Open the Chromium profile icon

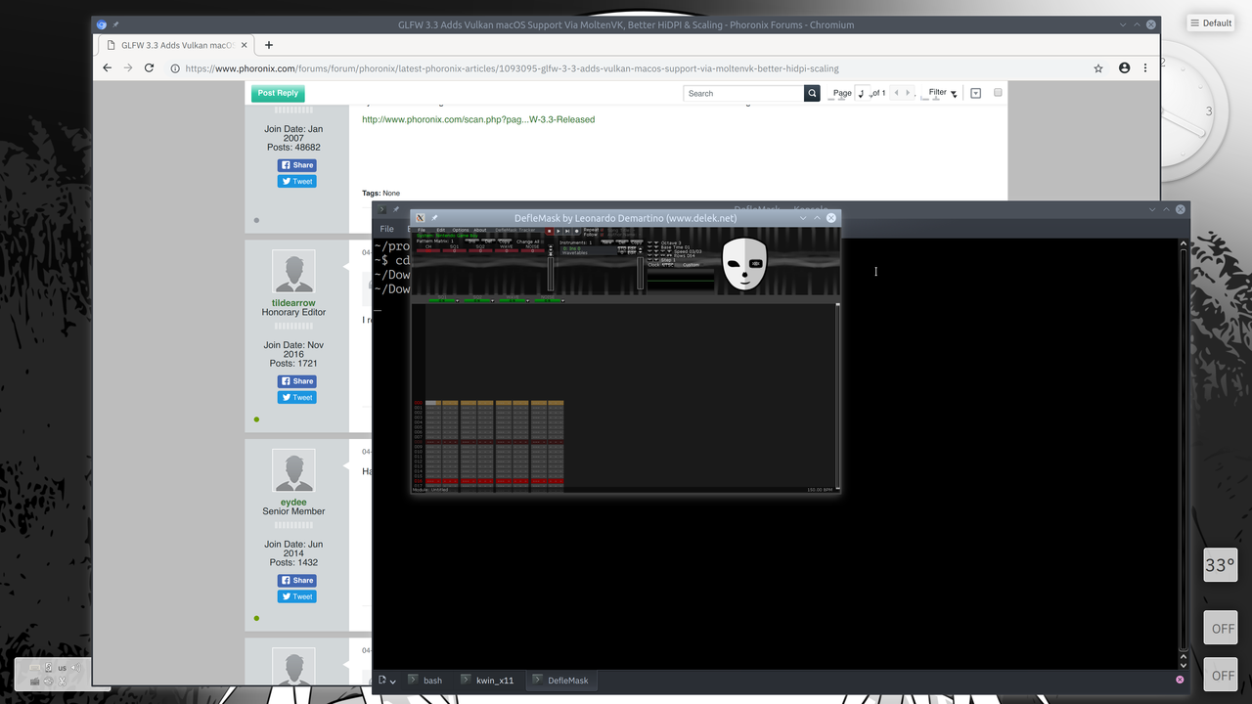[1124, 68]
